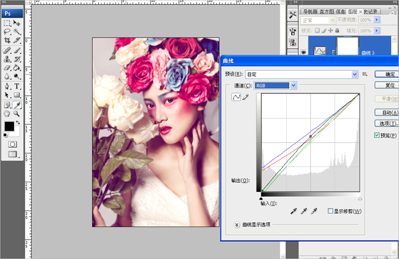
Task: Click the 曲线 3 layer mask thumbnail
Action: 347,46
